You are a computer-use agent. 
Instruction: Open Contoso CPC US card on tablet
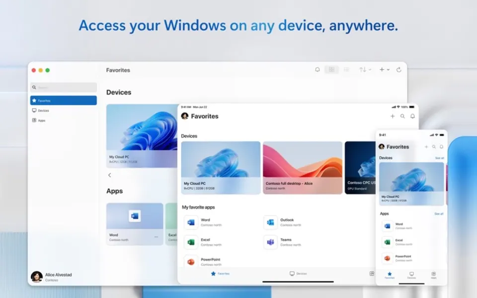pyautogui.click(x=360, y=167)
